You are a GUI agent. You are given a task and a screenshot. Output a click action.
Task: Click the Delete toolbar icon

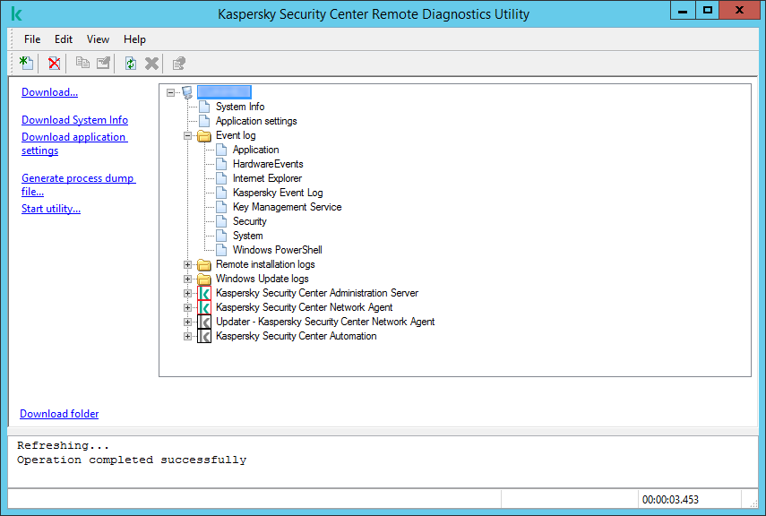(x=54, y=63)
